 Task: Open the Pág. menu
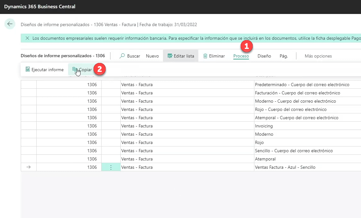pos(284,56)
